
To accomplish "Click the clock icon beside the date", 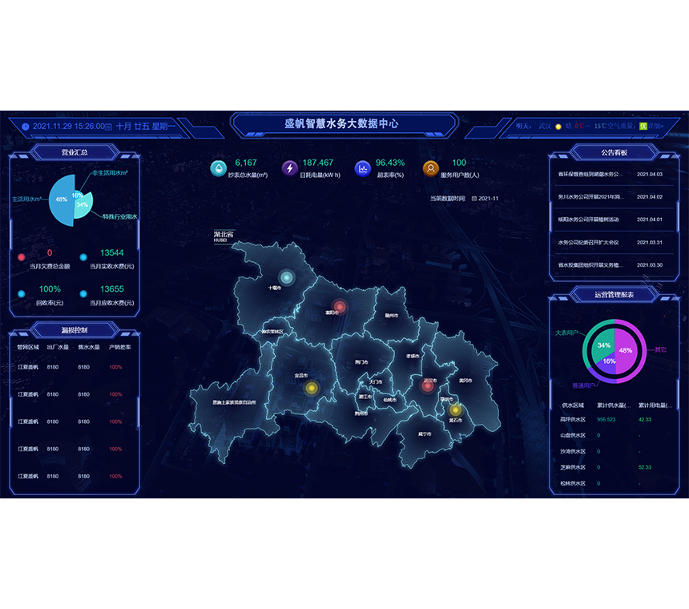I will pos(26,127).
